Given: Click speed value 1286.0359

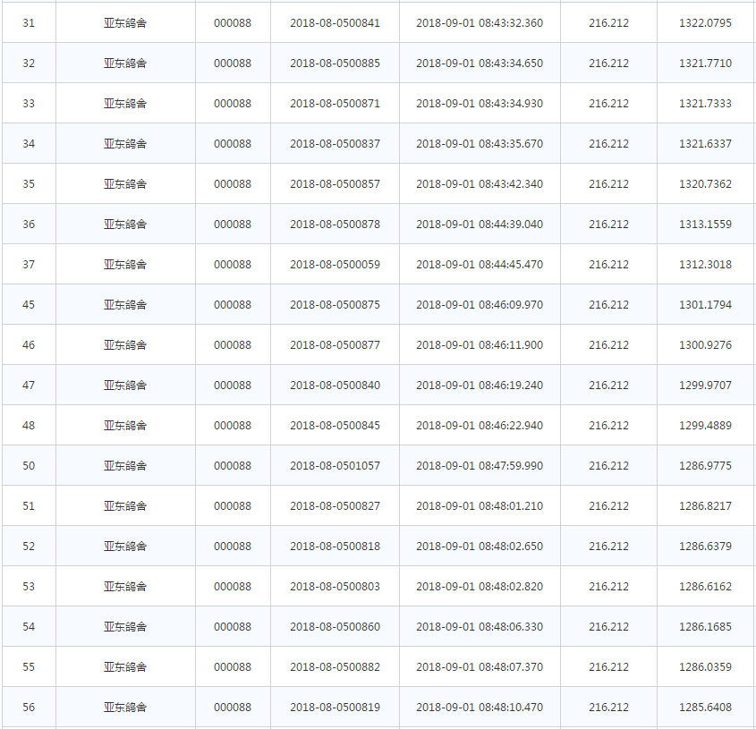Looking at the screenshot, I should [705, 666].
